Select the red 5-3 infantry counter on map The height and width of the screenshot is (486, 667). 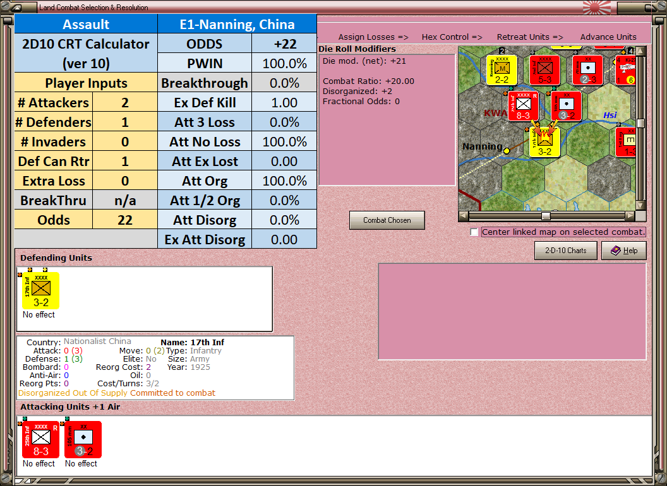click(545, 70)
